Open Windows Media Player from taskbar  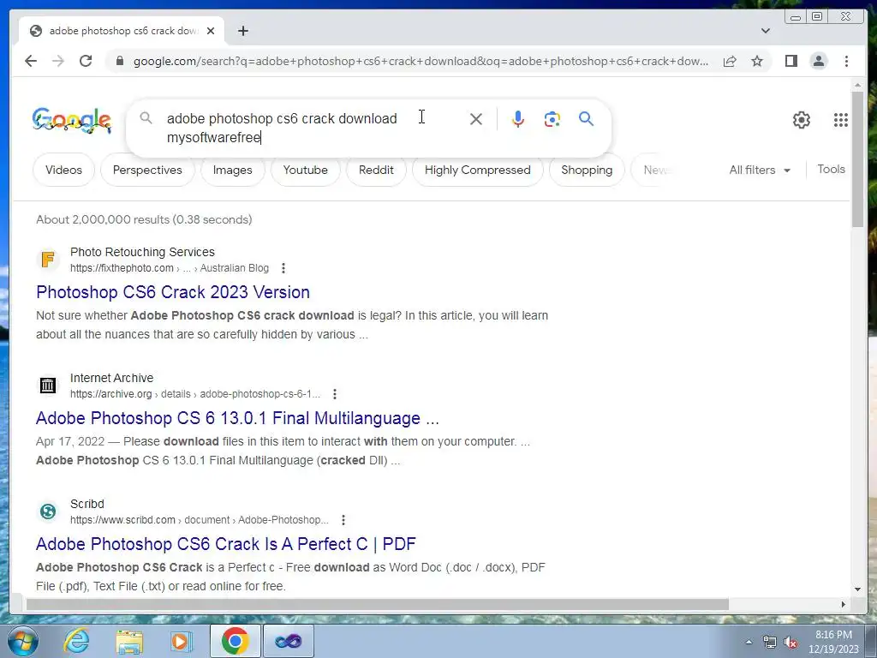pyautogui.click(x=182, y=641)
